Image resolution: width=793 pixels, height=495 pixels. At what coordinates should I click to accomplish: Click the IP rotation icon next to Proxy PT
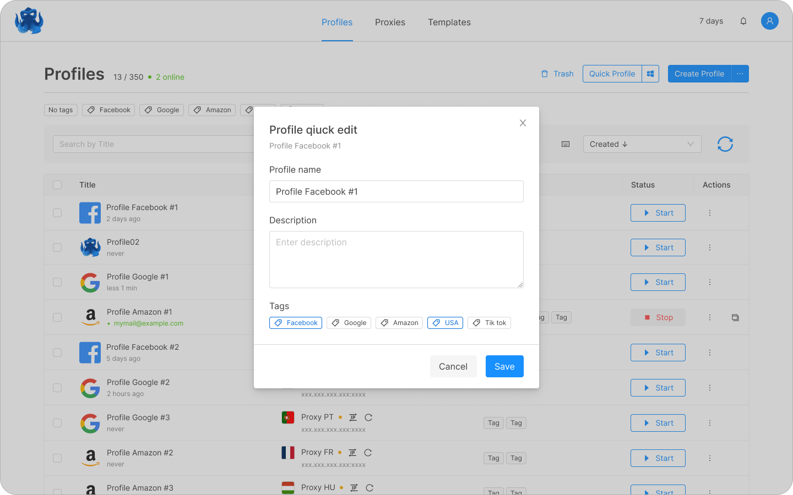[x=353, y=417]
